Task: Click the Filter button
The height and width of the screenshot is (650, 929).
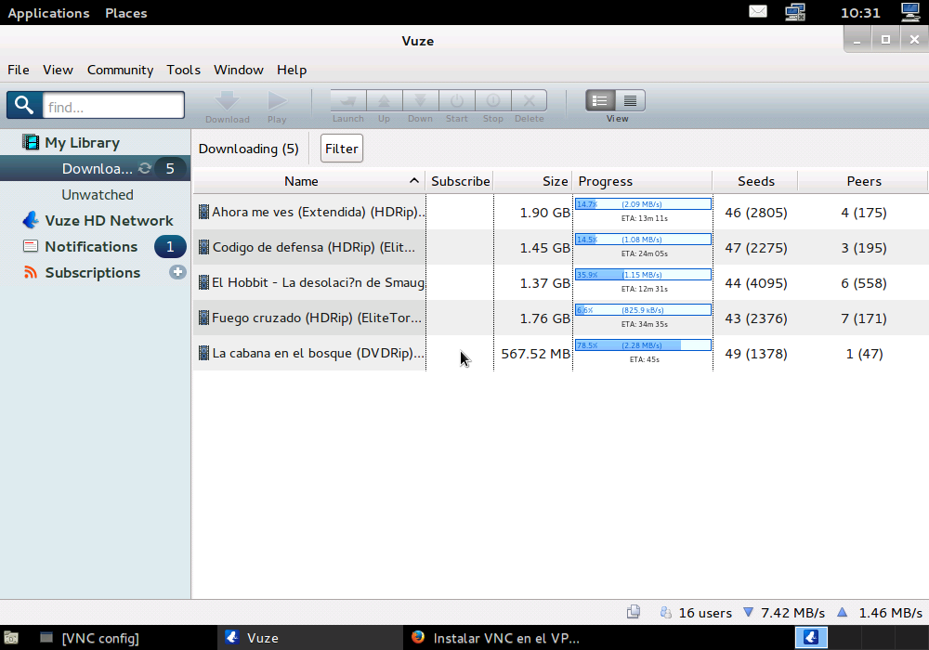Action: point(342,149)
